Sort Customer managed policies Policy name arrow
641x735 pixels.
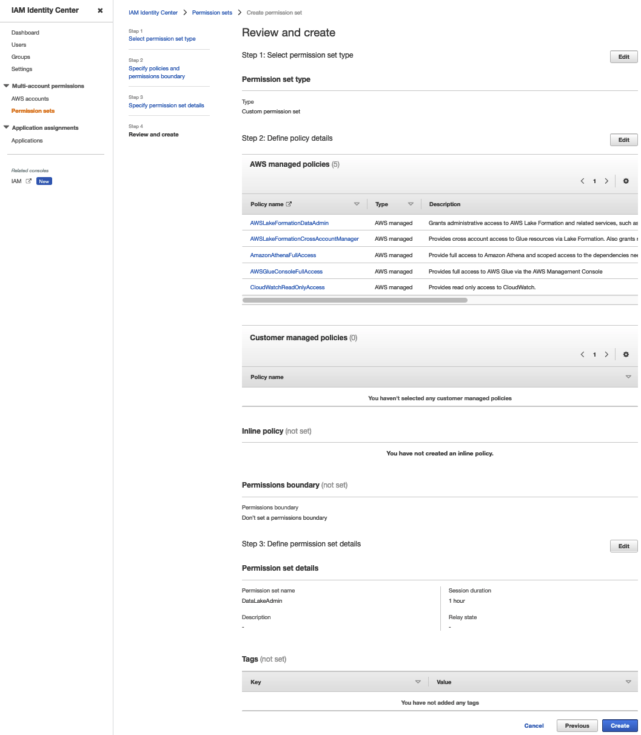[628, 377]
